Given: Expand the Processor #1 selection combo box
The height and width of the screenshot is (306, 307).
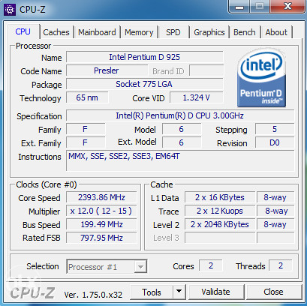Looking at the screenshot, I should [107, 267].
